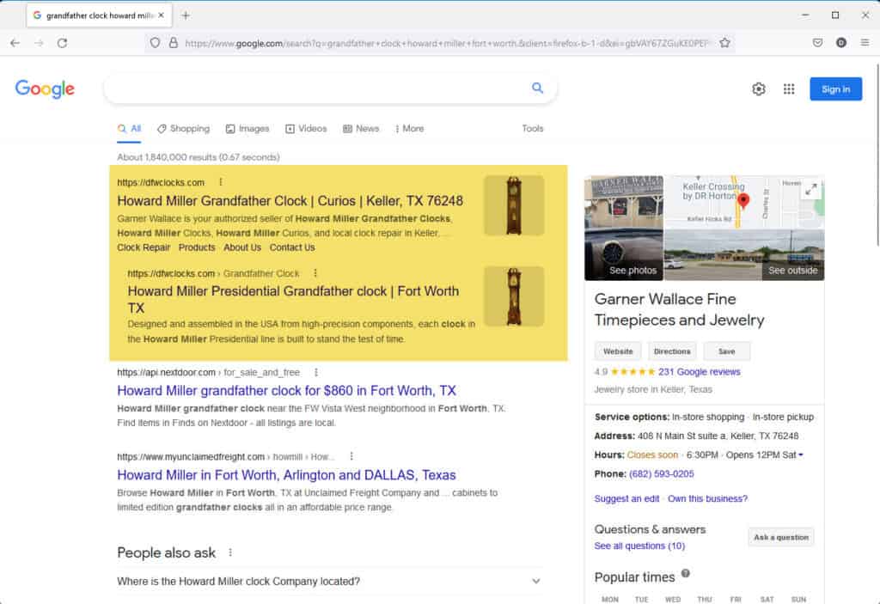
Task: Click the Suggest an edit link
Action: tap(626, 498)
